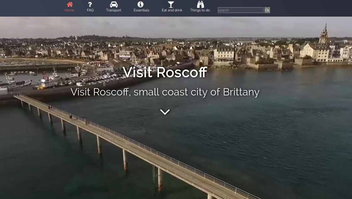Focus the search input field
Image resolution: width=352 pixels, height=199 pixels.
241,10
